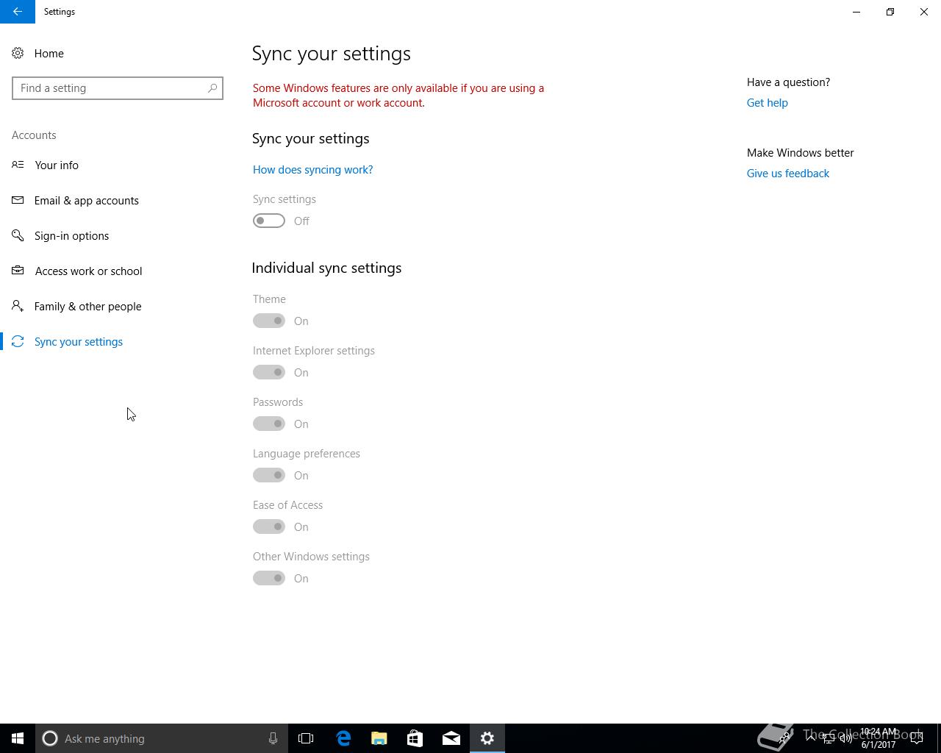Screen dimensions: 941x753
Task: Toggle the Sync settings switch
Action: coord(269,221)
